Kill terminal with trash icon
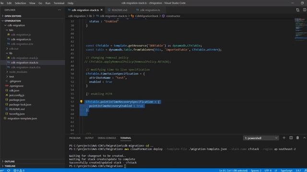The image size is (307, 172). (x=297, y=138)
